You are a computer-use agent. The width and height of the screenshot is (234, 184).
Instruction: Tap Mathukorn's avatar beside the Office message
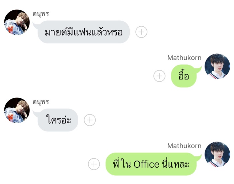tap(217, 155)
